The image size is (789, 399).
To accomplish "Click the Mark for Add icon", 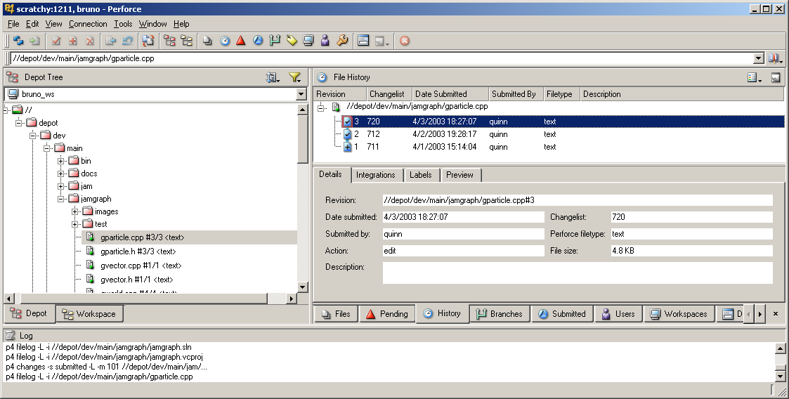I will [73, 41].
